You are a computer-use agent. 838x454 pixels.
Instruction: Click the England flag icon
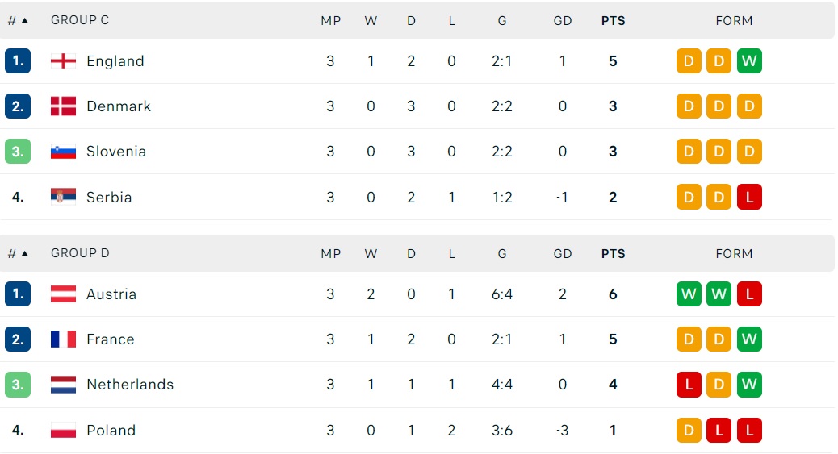tap(63, 61)
